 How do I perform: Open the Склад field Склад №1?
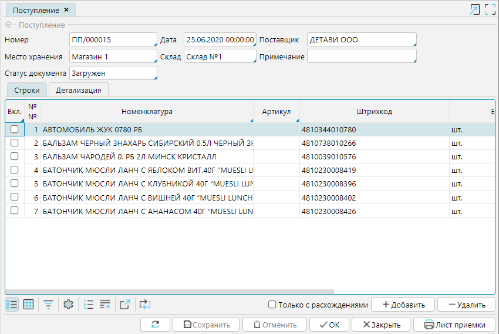pyautogui.click(x=220, y=56)
